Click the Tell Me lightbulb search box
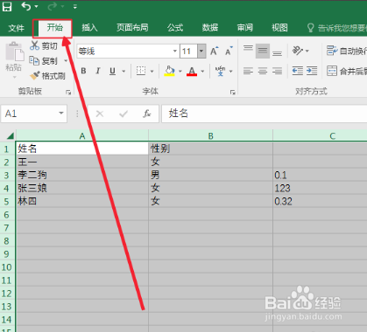The height and width of the screenshot is (332, 367). click(337, 28)
